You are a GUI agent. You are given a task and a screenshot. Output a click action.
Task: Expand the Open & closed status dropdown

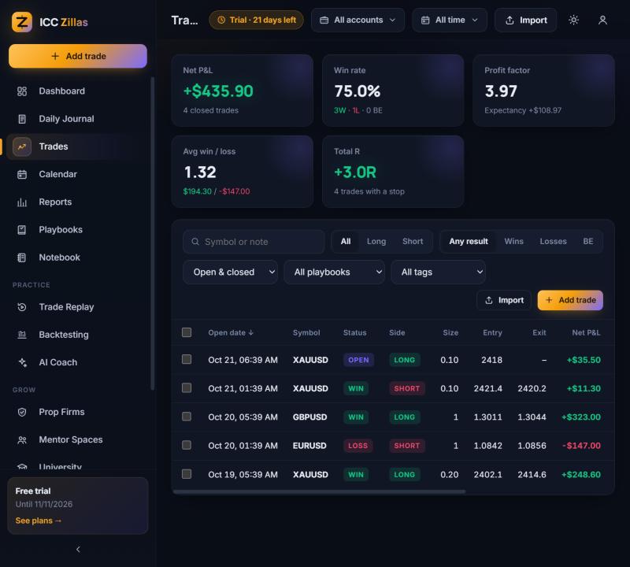(230, 272)
